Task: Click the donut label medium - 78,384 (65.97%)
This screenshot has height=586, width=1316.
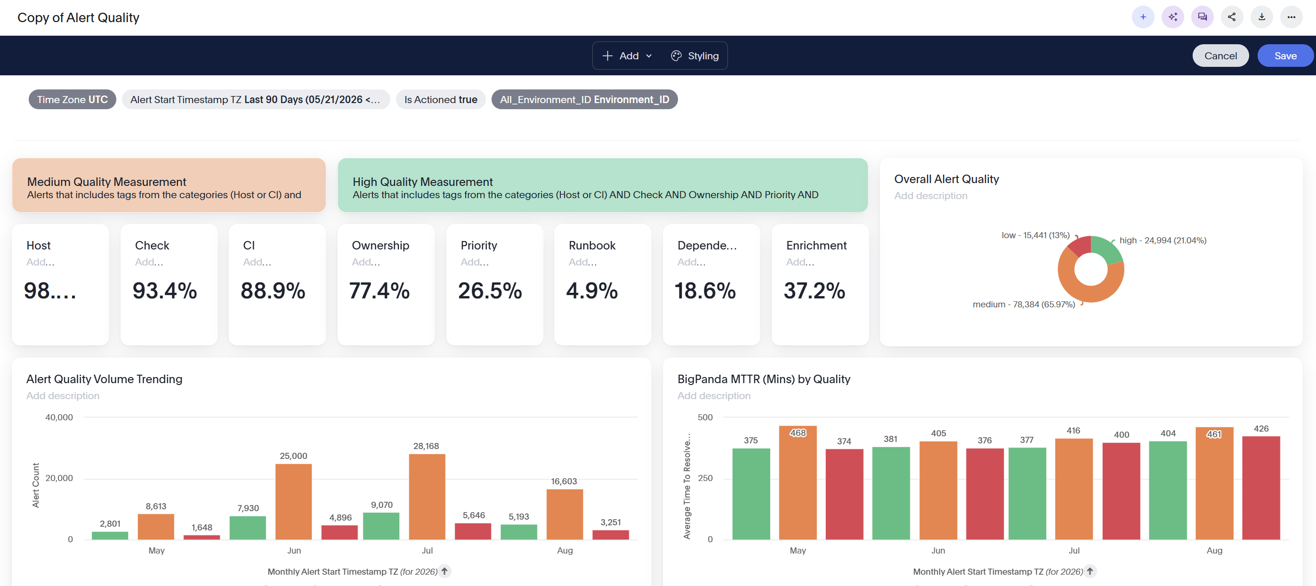Action: (1023, 304)
